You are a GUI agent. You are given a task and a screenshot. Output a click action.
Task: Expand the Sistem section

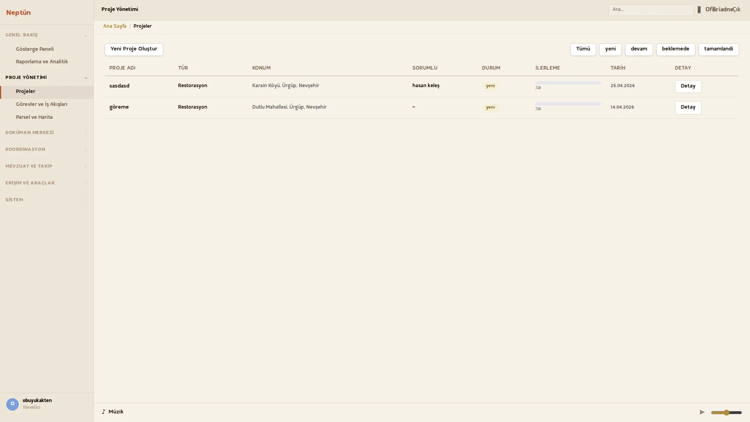46,200
